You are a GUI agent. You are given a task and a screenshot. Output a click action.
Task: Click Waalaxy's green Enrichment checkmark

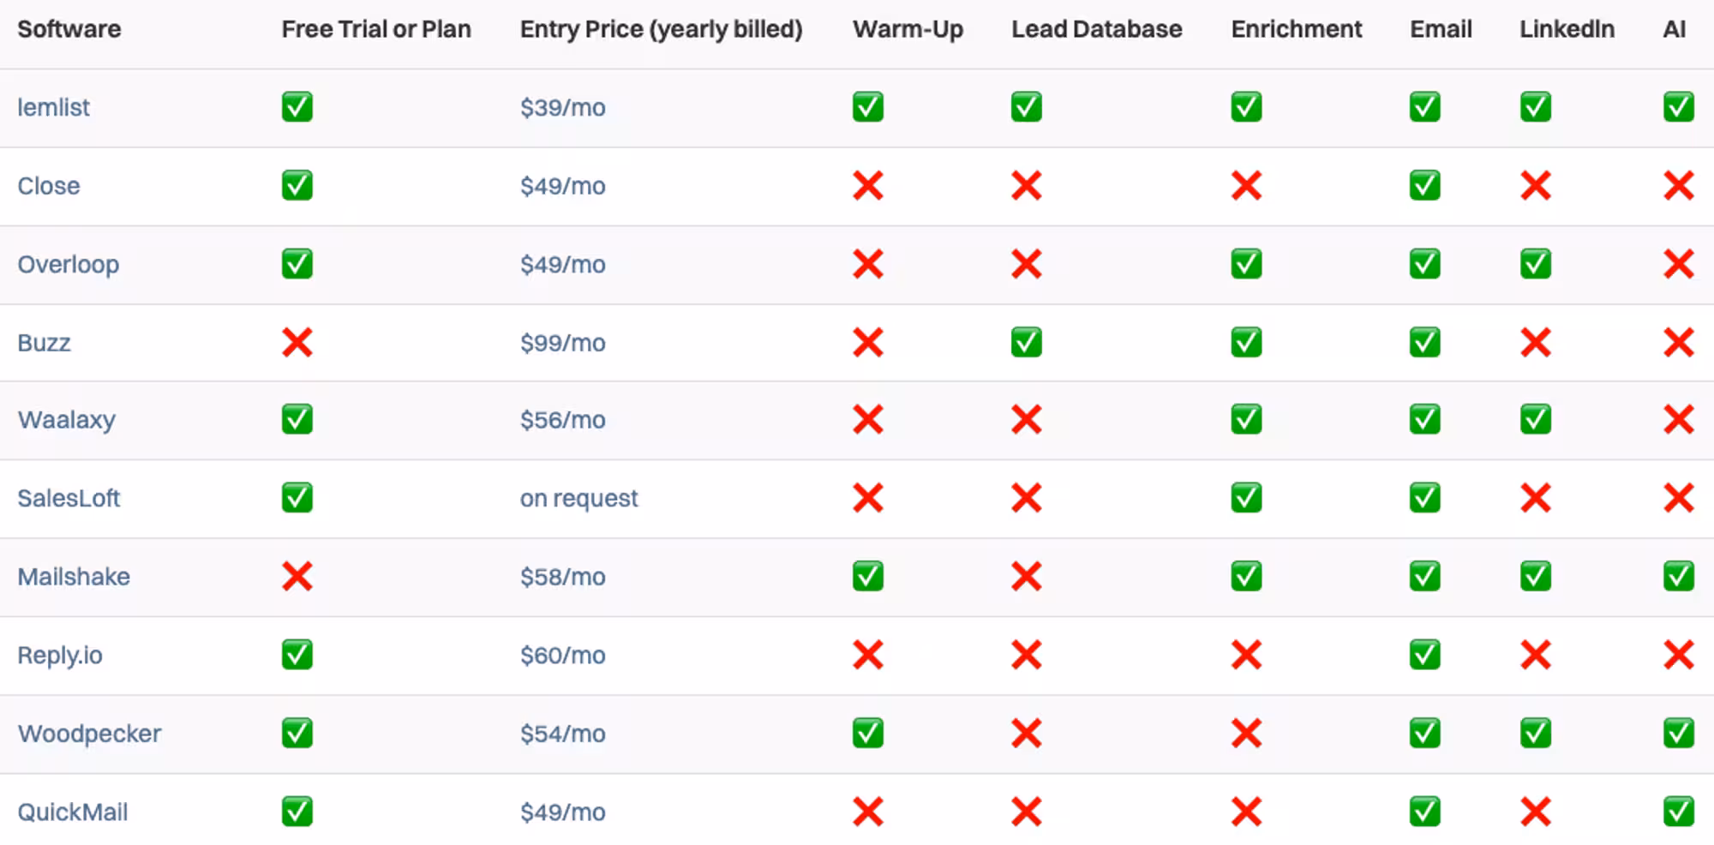[x=1246, y=420]
